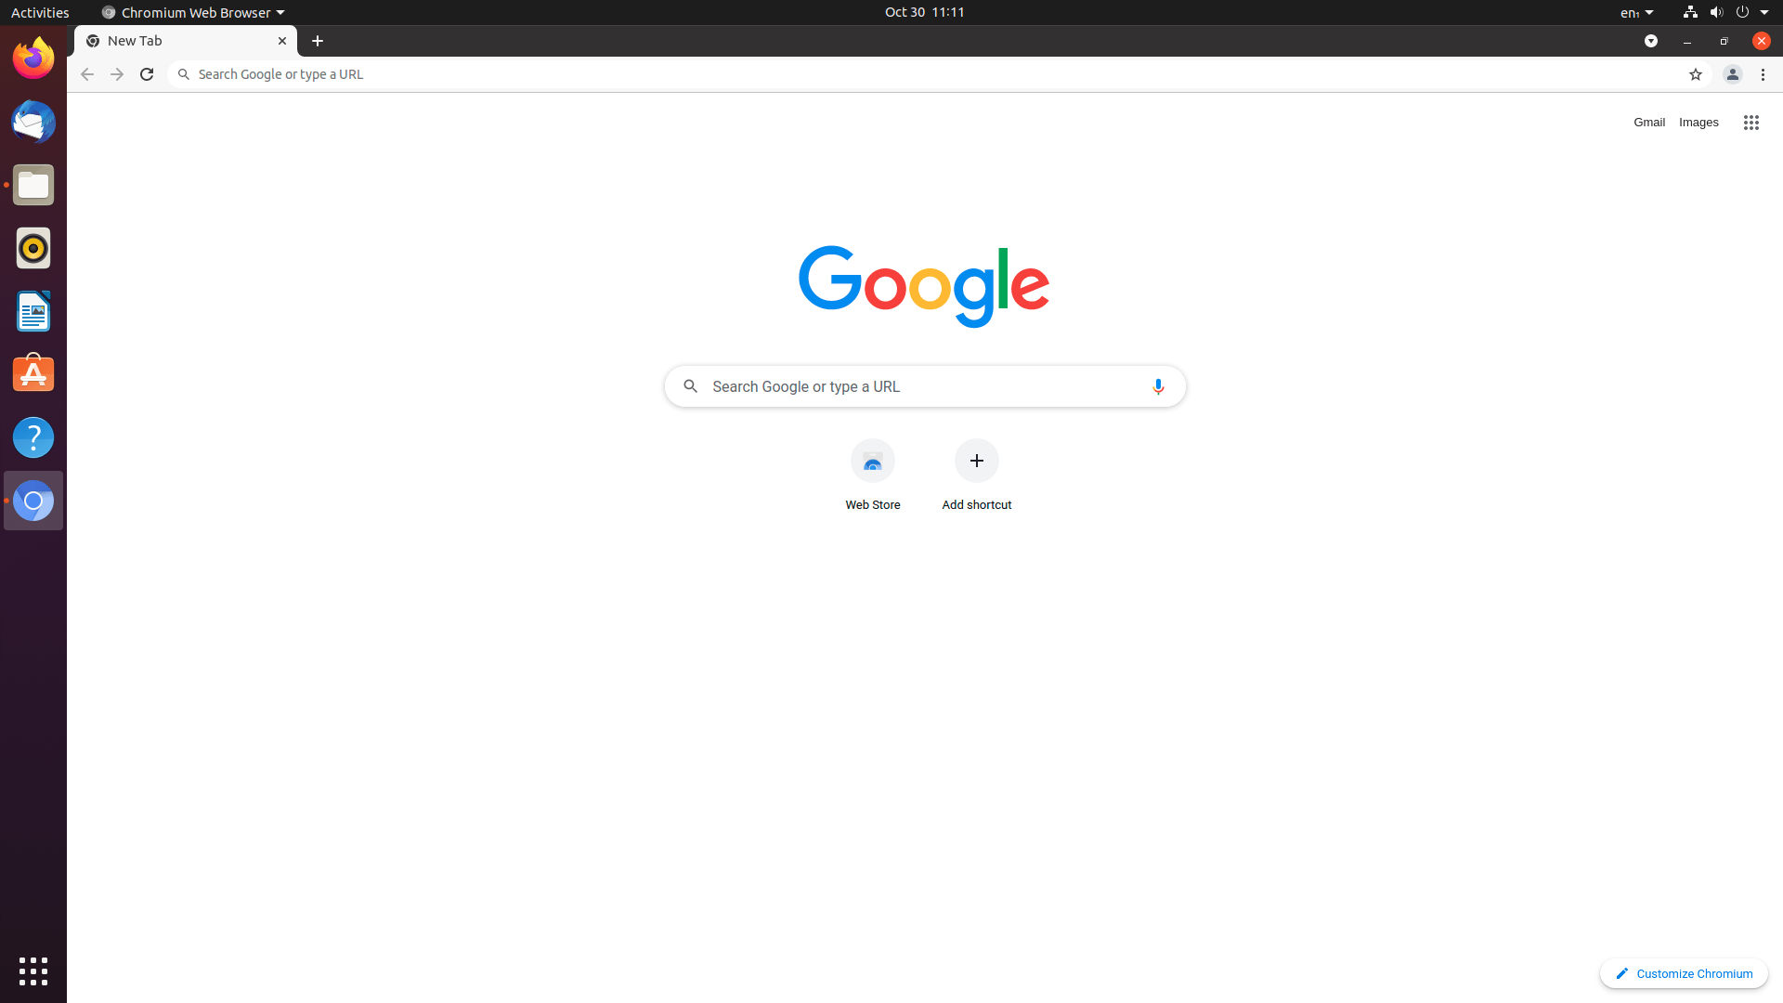Screen dimensions: 1783x1003
Task: Open the Files manager from dock
Action: (33, 185)
